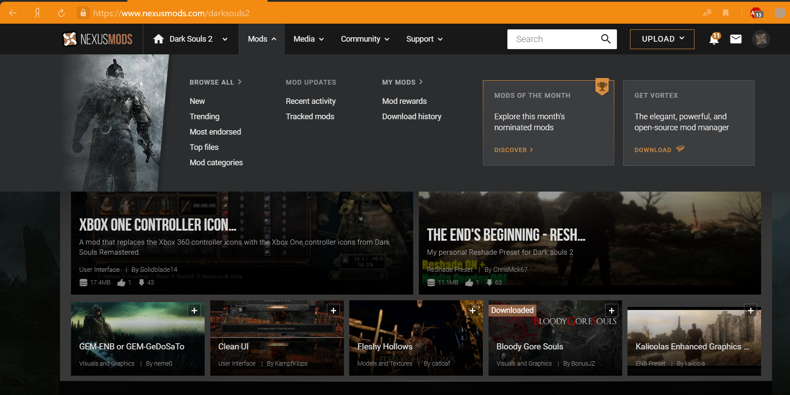This screenshot has height=395, width=790.
Task: Select Most endorsed mods
Action: [x=215, y=132]
